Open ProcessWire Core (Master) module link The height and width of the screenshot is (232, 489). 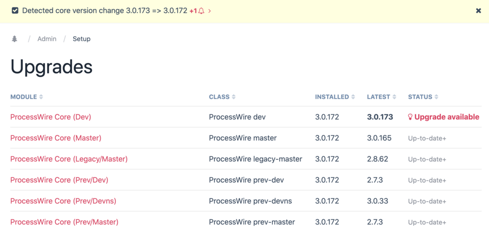pyautogui.click(x=56, y=138)
